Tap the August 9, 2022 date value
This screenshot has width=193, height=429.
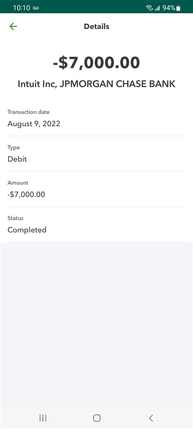pos(34,124)
